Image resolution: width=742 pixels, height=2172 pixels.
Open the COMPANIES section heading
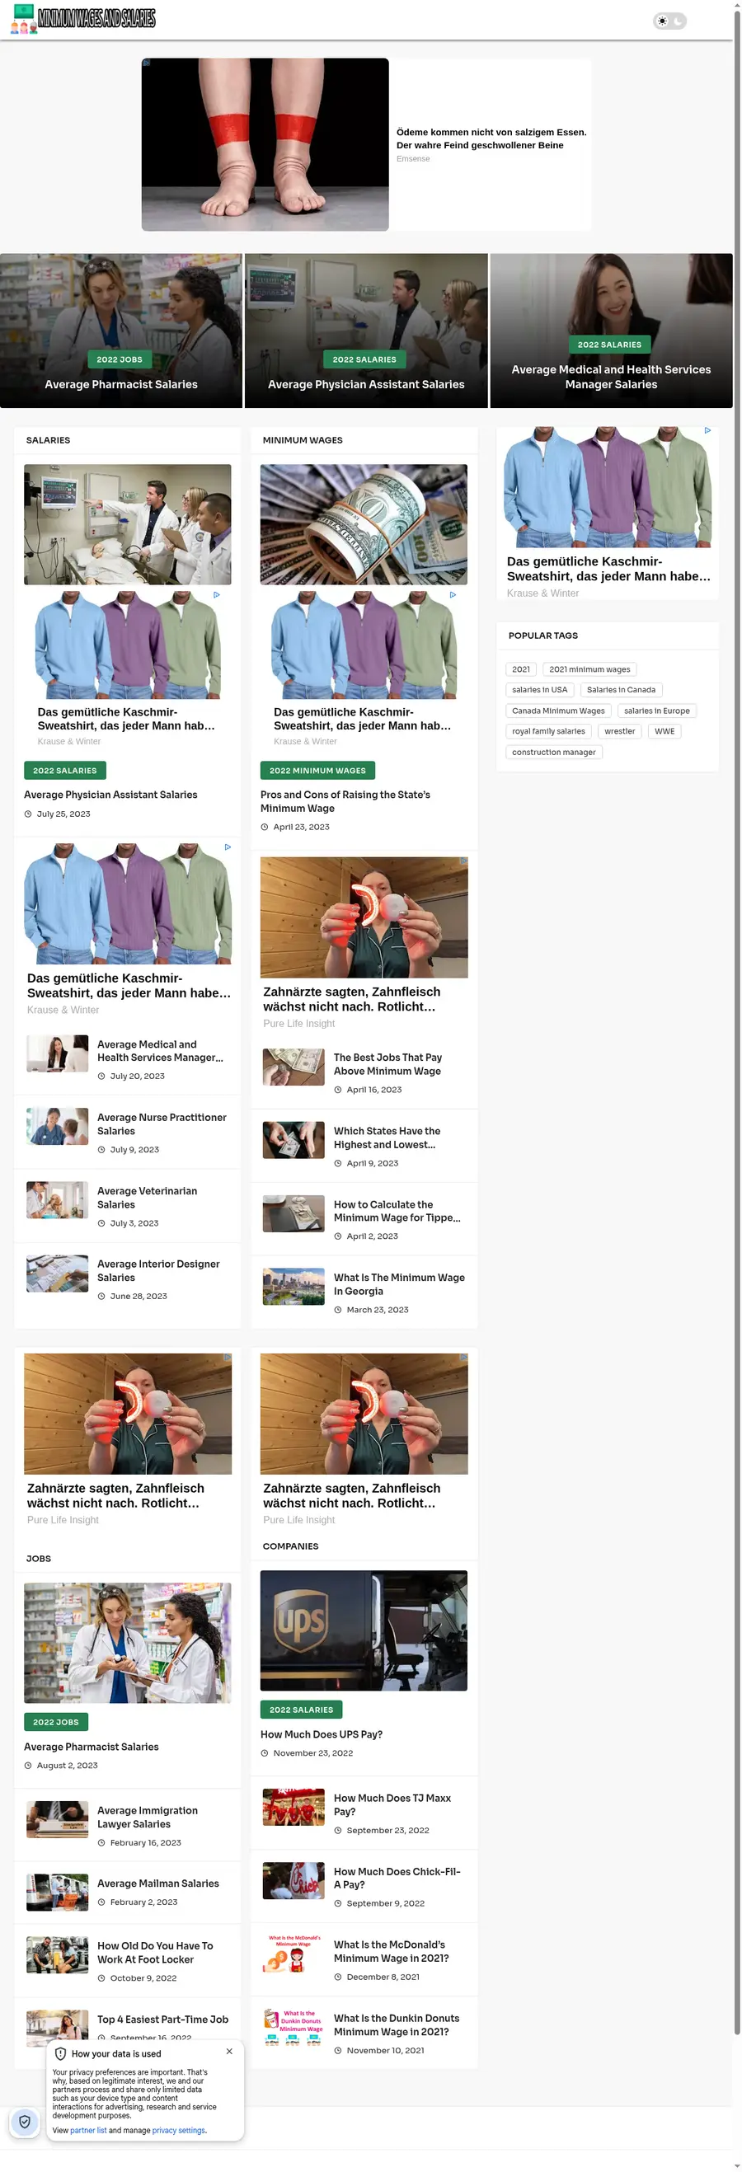[x=291, y=1546]
